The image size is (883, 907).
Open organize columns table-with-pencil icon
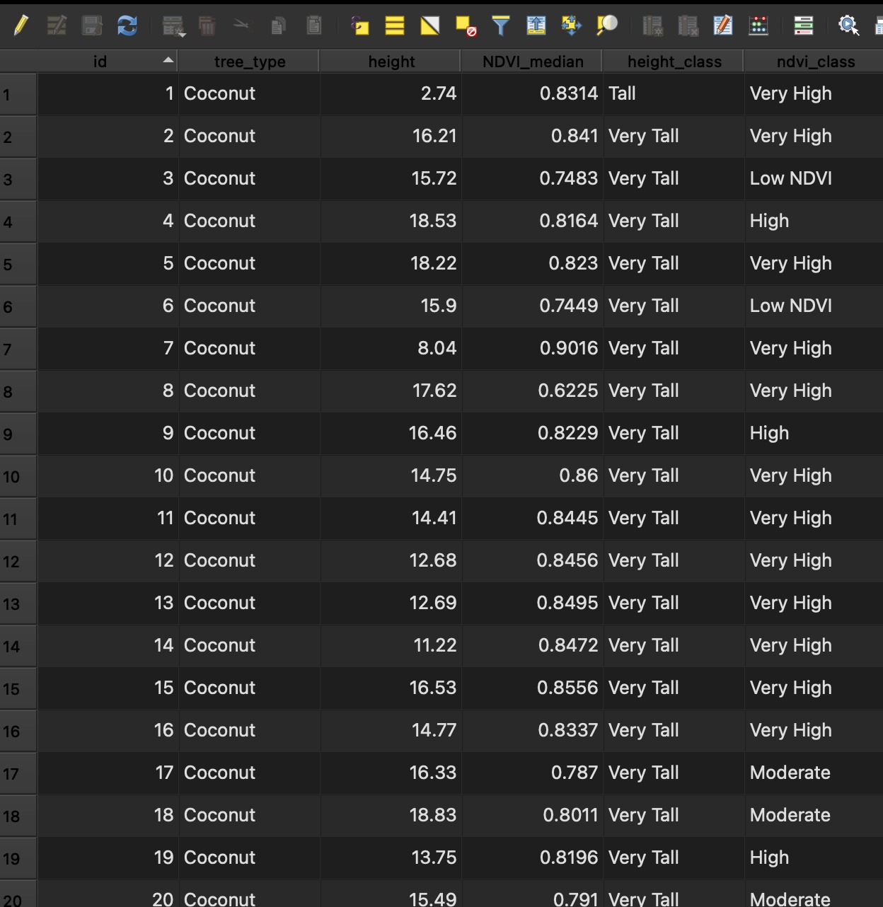(x=723, y=26)
